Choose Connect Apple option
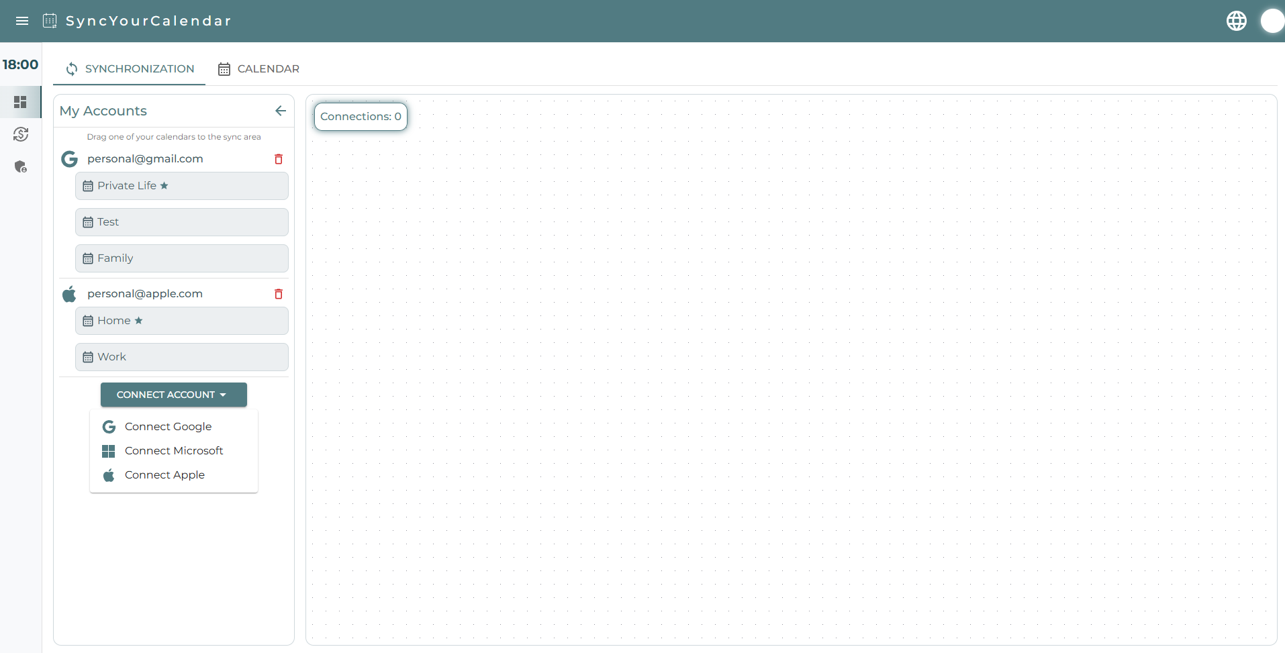The image size is (1285, 653). click(x=164, y=475)
